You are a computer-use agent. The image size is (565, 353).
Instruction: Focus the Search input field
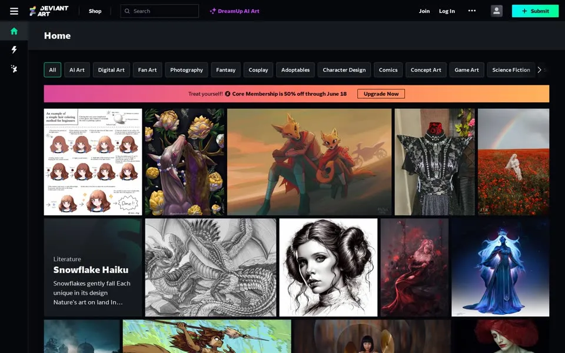(159, 11)
